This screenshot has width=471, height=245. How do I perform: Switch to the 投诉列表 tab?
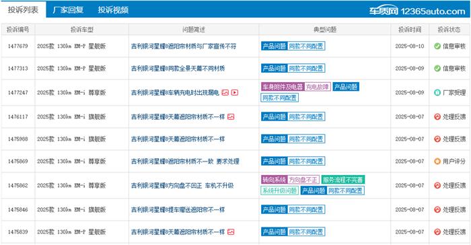23,9
